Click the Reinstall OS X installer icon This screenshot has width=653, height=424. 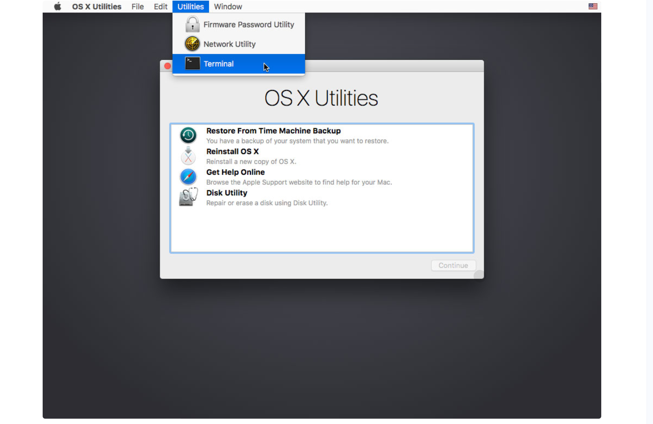[188, 156]
